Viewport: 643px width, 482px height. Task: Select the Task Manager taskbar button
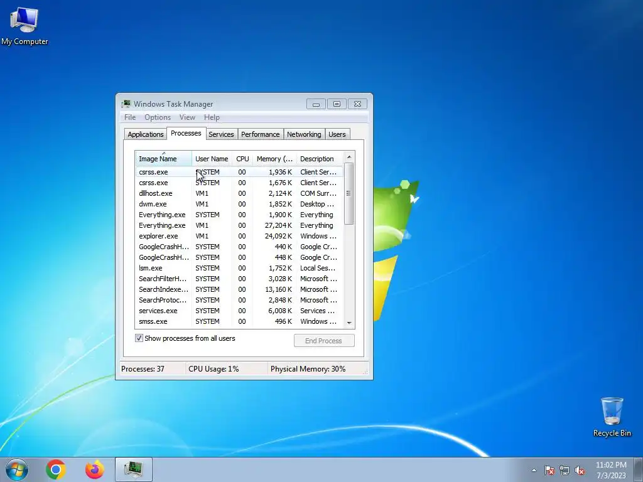(x=134, y=469)
